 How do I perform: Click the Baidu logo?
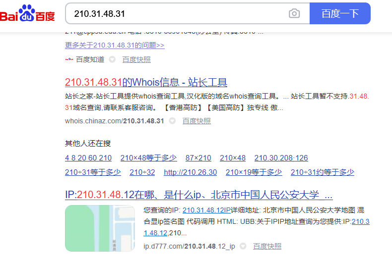point(27,13)
